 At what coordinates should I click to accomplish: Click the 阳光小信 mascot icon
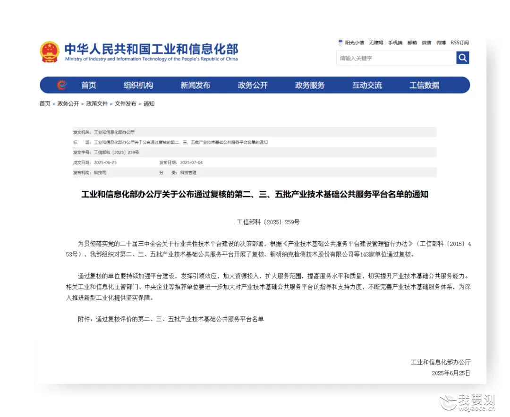coord(340,43)
